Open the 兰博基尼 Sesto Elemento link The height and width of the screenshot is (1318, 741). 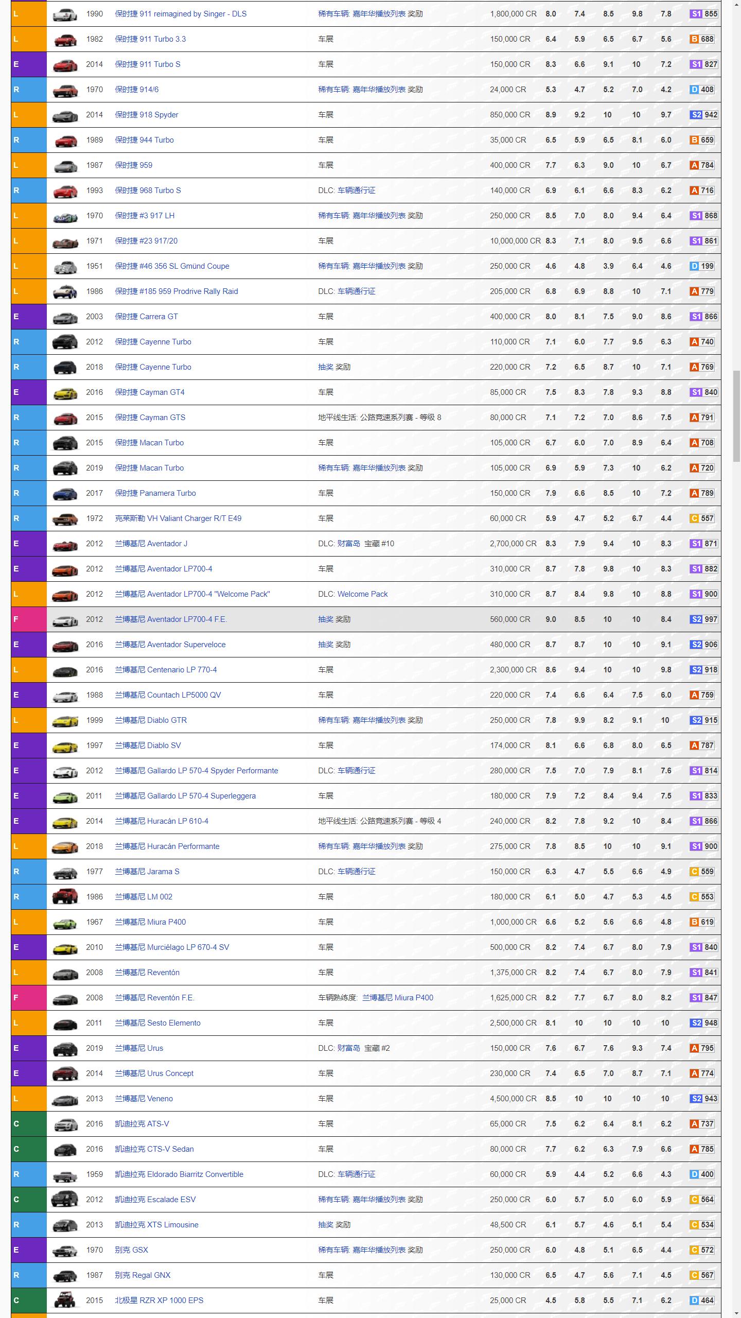tap(157, 1023)
